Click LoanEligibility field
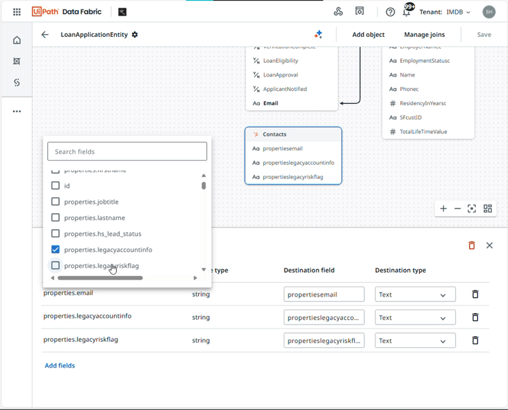Screen dimensions: 508x410 click(280, 61)
